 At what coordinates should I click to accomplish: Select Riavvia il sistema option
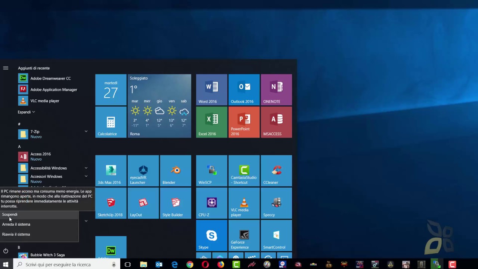coord(39,234)
